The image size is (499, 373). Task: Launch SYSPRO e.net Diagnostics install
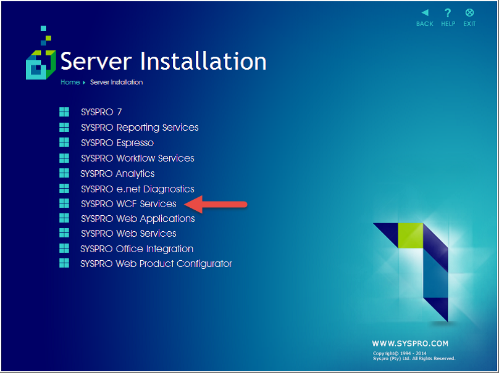pyautogui.click(x=137, y=189)
